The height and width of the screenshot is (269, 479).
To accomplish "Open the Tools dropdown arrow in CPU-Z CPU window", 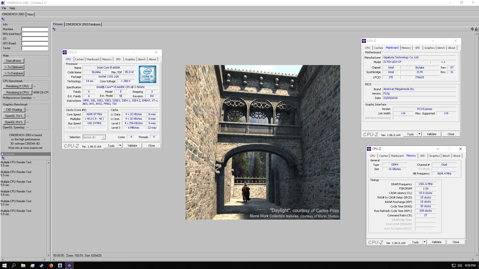I will point(120,146).
